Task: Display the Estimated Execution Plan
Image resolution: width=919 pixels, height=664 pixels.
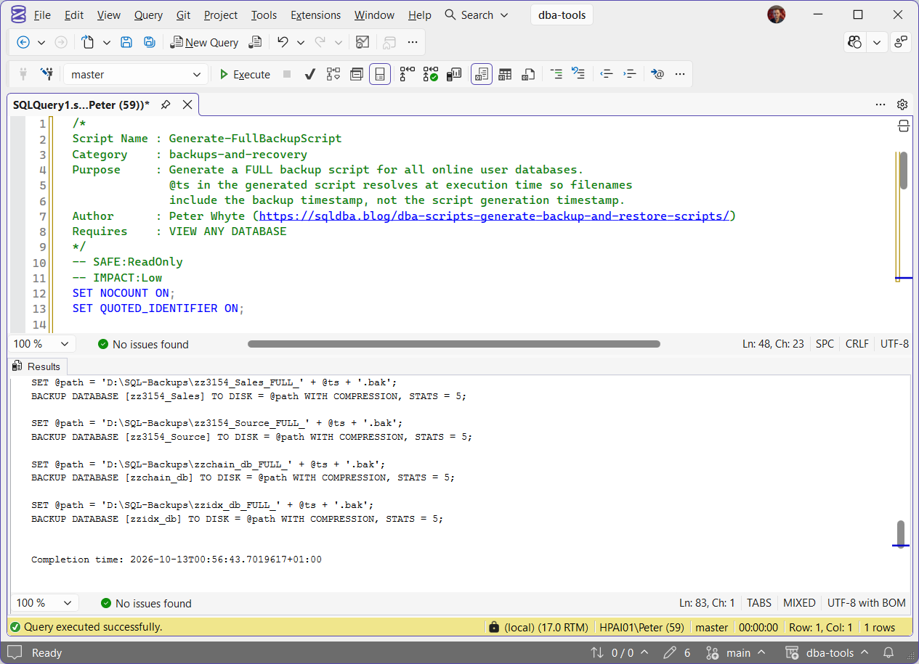Action: point(333,74)
